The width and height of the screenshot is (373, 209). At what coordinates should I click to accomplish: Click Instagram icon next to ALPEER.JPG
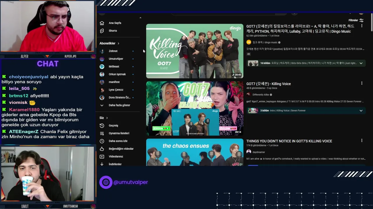[x=93, y=56]
